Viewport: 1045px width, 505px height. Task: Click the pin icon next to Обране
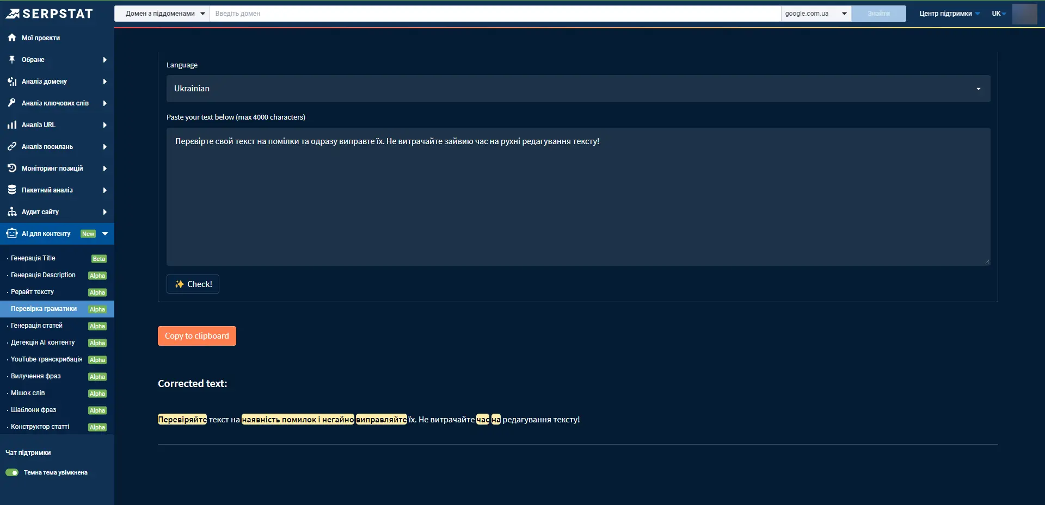(12, 59)
